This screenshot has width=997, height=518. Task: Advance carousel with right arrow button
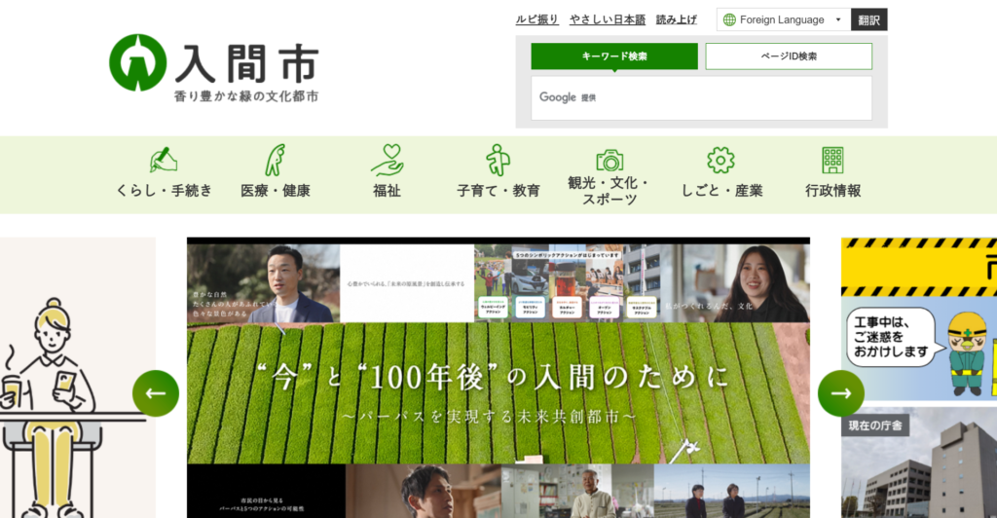tap(840, 393)
